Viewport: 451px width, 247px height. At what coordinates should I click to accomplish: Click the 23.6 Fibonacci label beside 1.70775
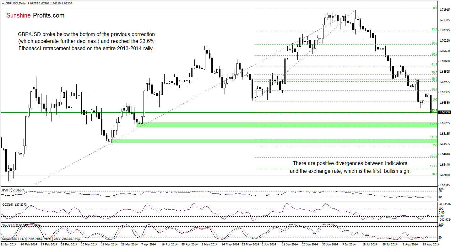434,29
